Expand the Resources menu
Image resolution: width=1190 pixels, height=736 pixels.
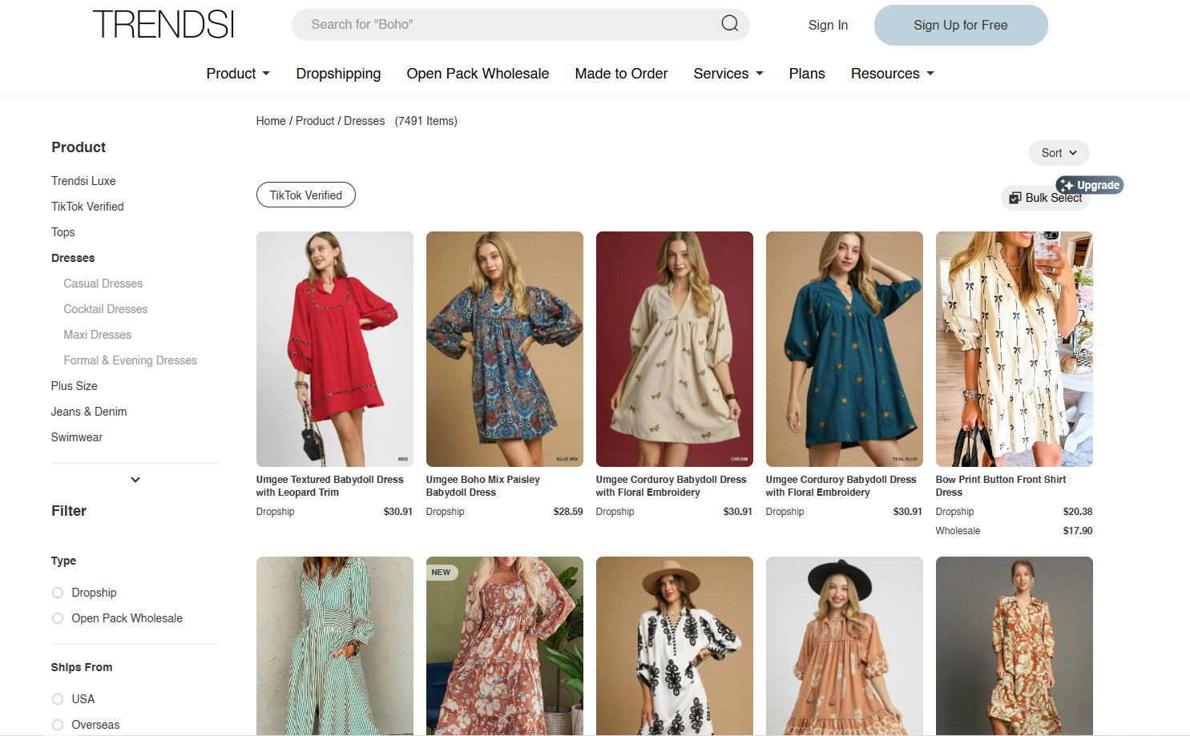coord(892,74)
